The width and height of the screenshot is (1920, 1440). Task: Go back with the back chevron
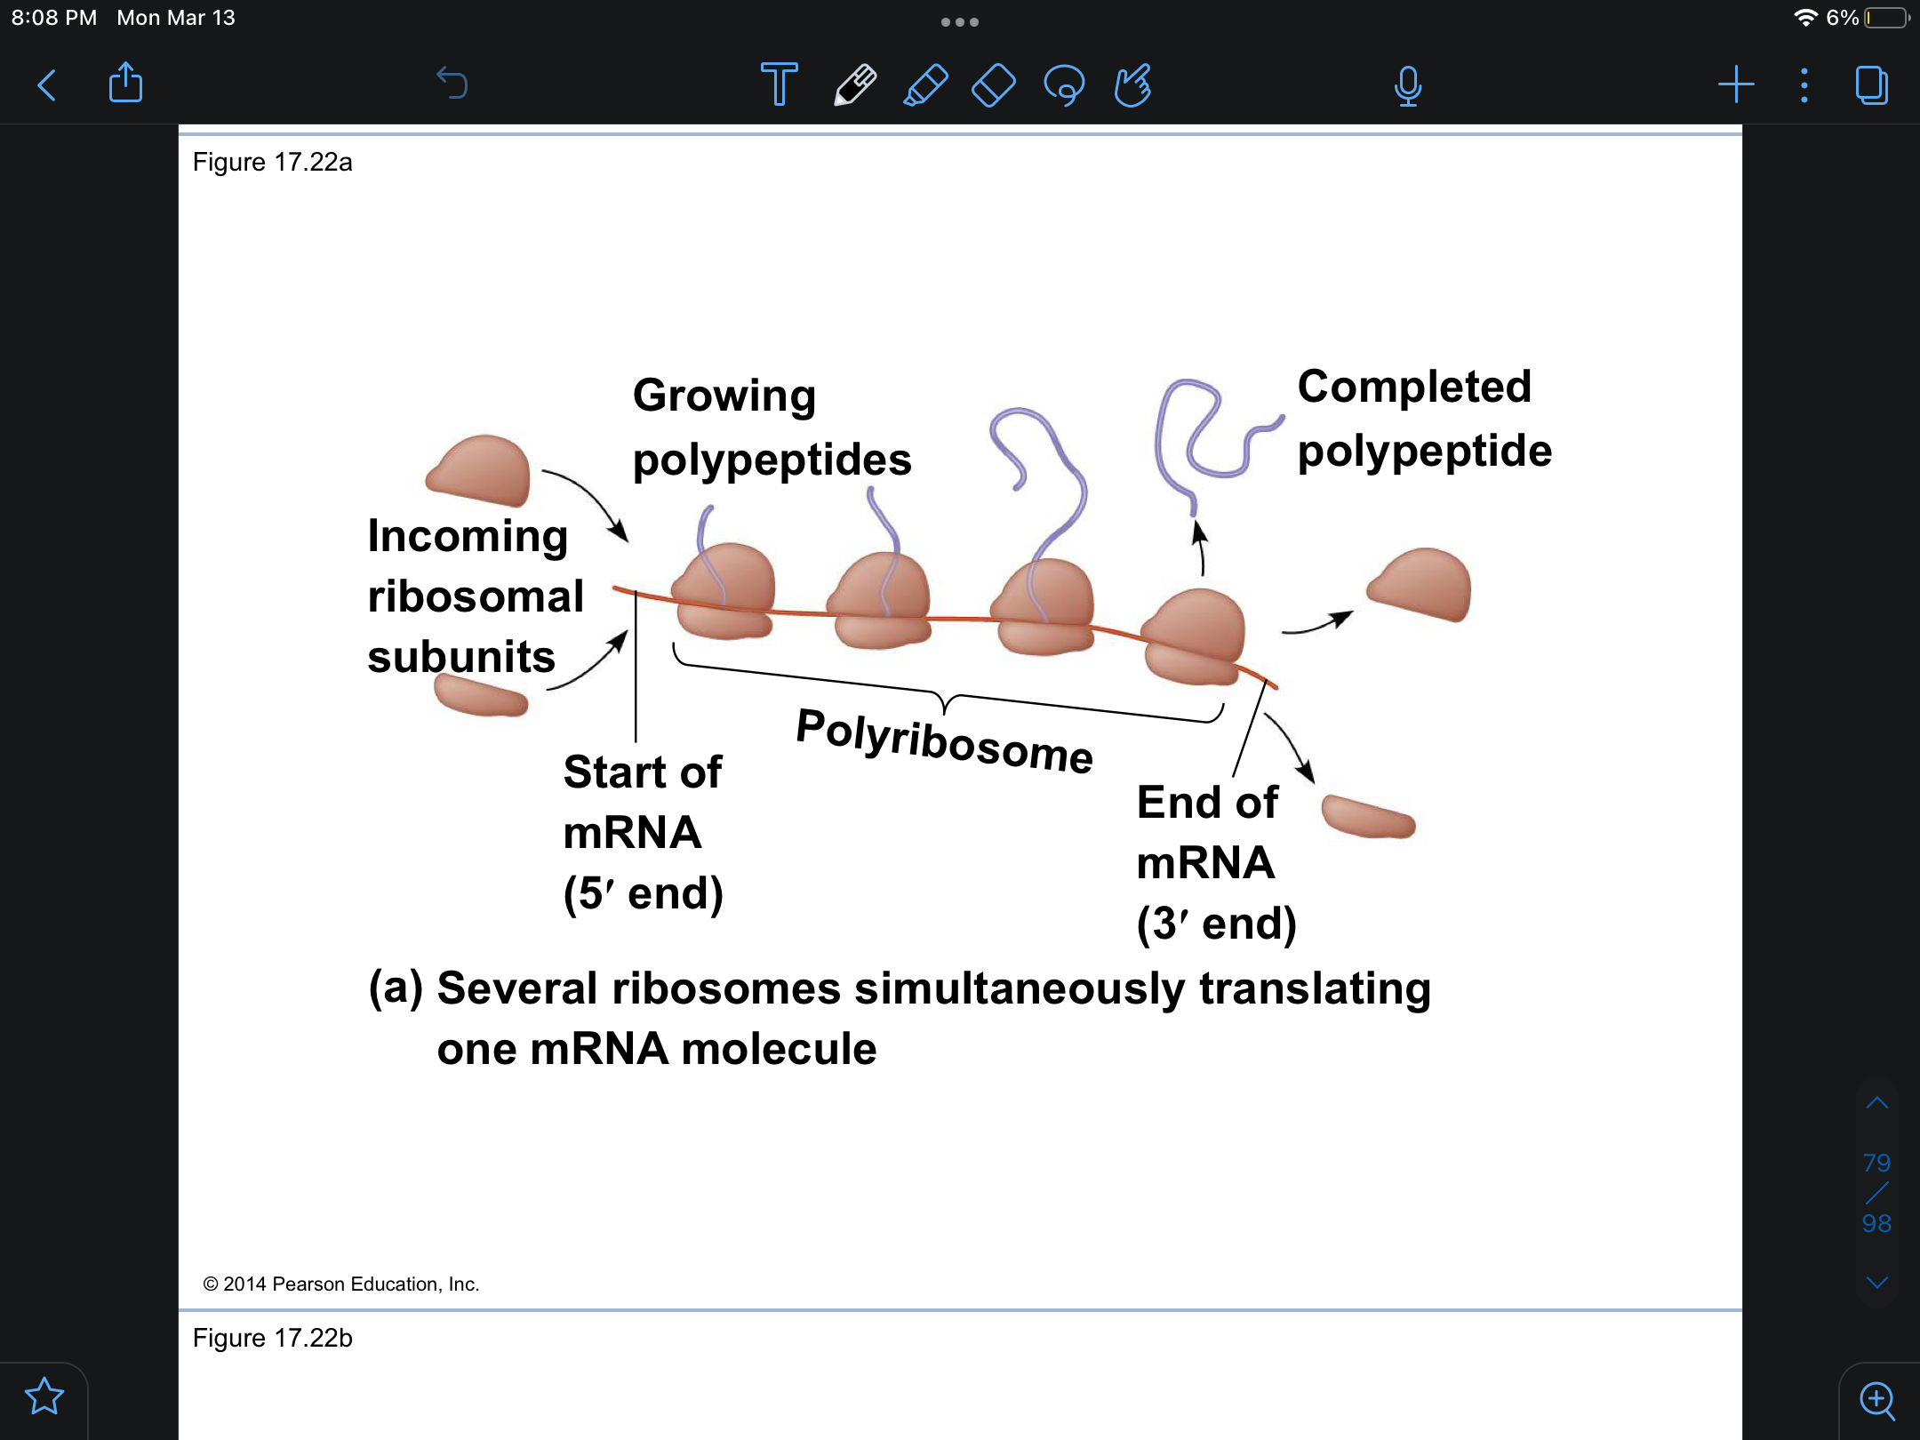(x=47, y=85)
